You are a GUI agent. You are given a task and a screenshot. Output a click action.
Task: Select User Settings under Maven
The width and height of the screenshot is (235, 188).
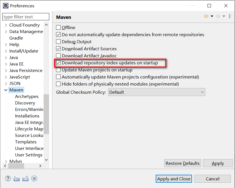pos(29,155)
